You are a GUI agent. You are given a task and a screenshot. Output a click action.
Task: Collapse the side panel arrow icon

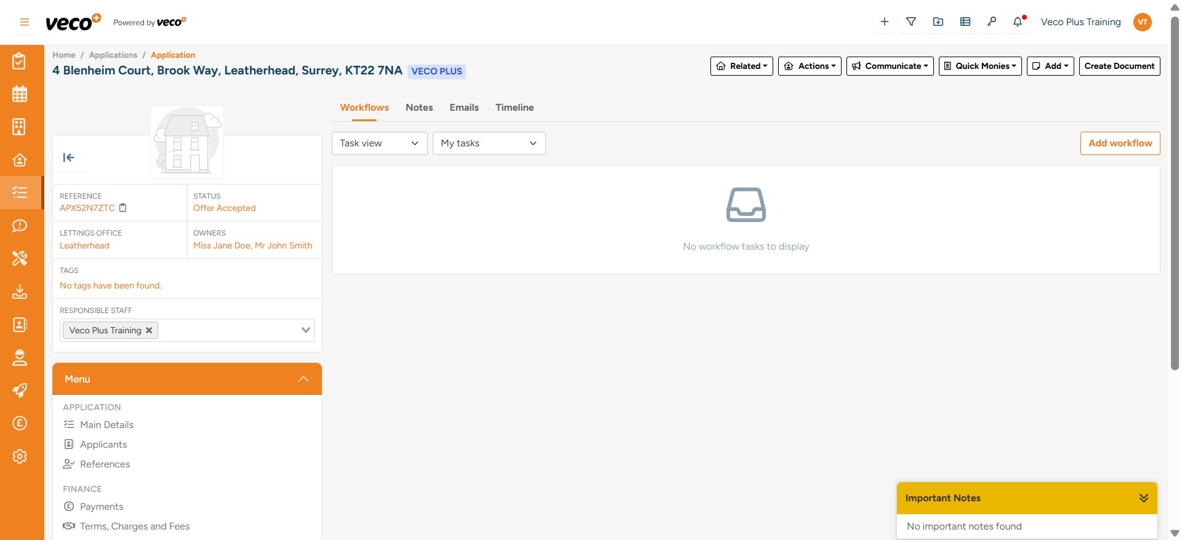click(68, 157)
